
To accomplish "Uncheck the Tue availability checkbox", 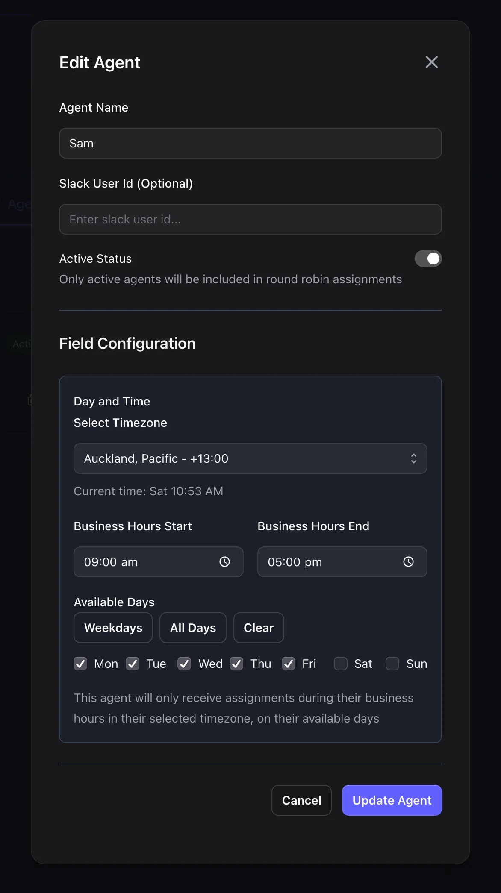I will point(132,664).
